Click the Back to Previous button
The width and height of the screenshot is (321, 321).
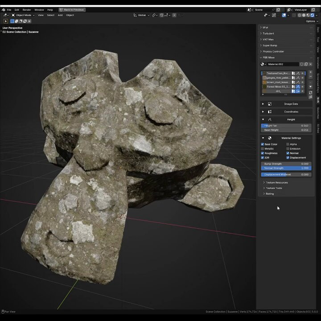[x=72, y=9]
